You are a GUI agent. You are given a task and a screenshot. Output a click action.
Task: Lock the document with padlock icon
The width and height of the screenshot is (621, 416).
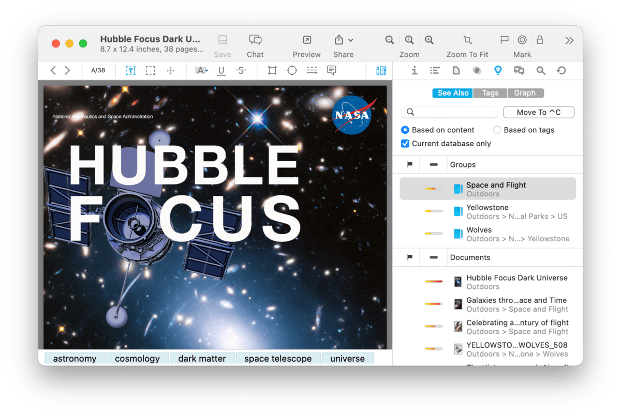540,40
